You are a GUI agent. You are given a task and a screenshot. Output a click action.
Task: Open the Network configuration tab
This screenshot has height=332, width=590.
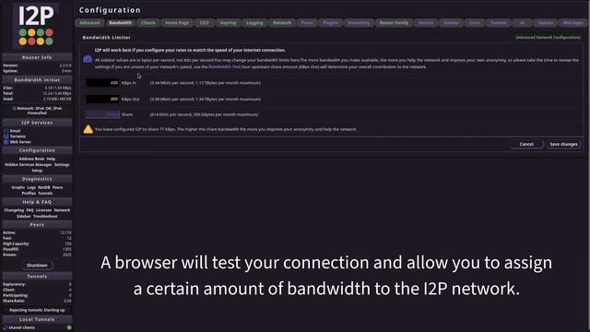pos(282,23)
